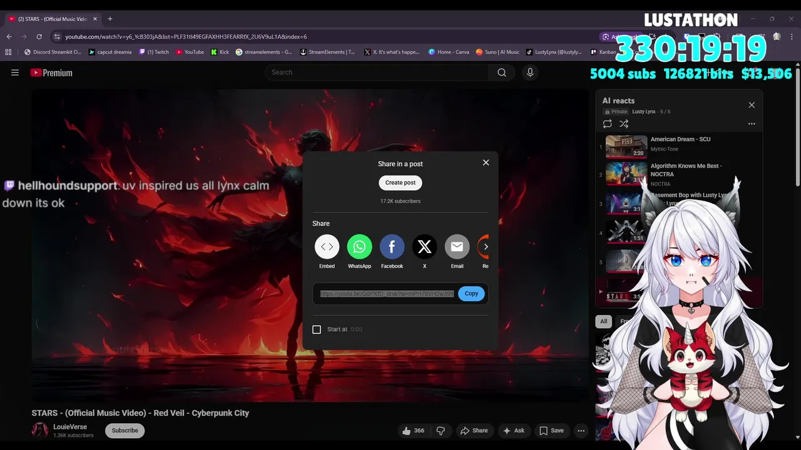Focus the YouTube Search box
Viewport: 801px width, 450px height.
(378, 72)
